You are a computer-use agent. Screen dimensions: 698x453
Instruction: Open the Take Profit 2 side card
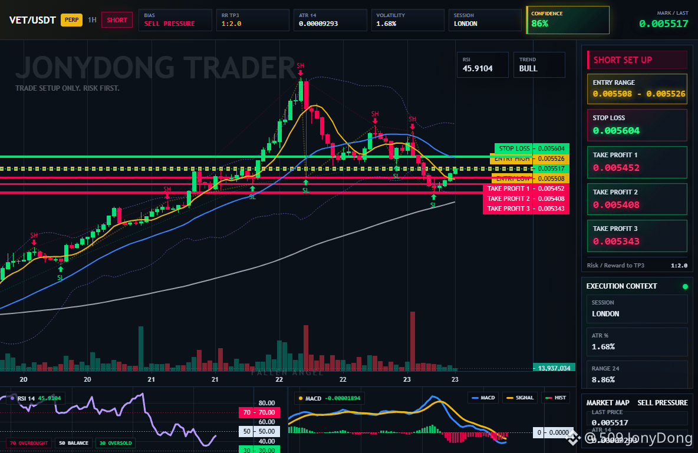(637, 199)
